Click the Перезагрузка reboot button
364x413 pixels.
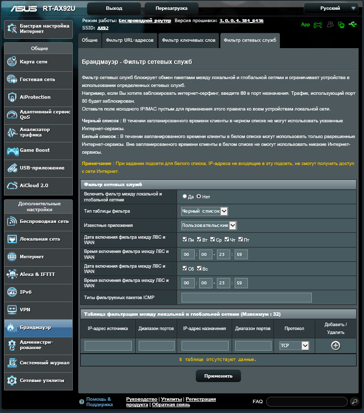[x=172, y=8]
